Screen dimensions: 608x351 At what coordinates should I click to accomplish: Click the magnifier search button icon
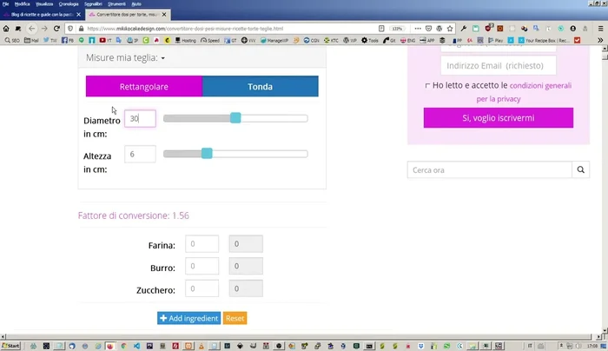[x=581, y=170]
